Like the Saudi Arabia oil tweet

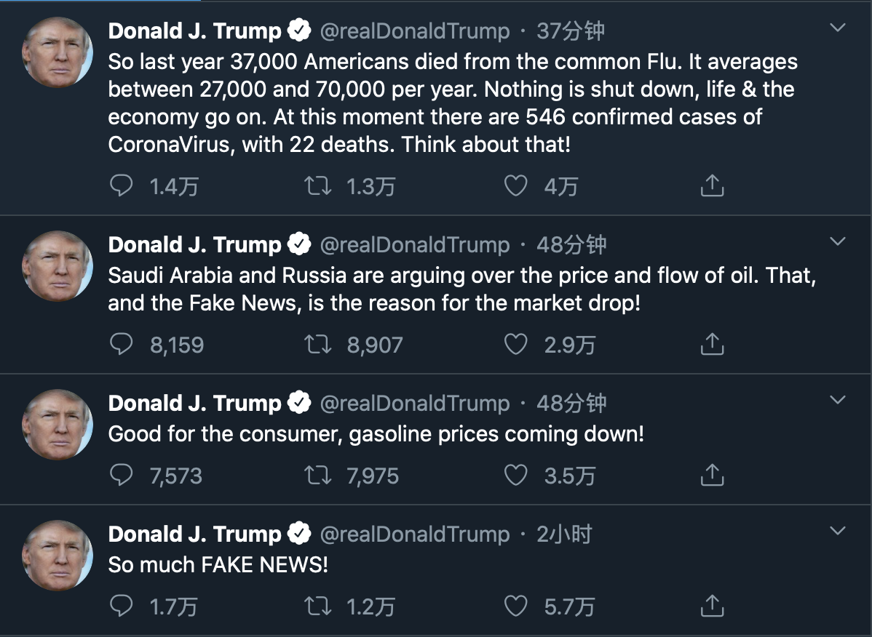(515, 344)
